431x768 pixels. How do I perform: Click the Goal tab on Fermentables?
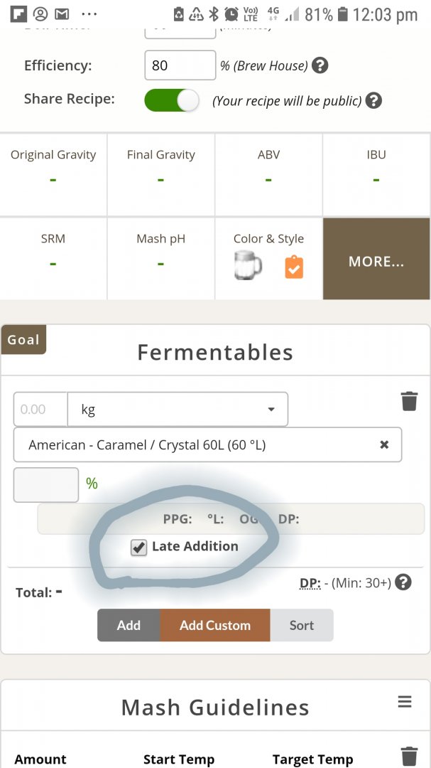coord(23,340)
